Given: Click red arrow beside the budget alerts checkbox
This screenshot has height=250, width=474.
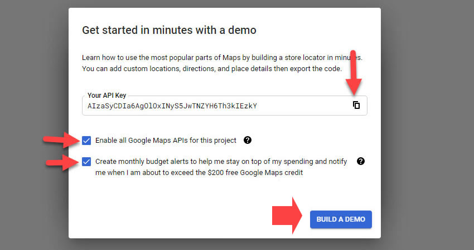Looking at the screenshot, I should tap(61, 162).
